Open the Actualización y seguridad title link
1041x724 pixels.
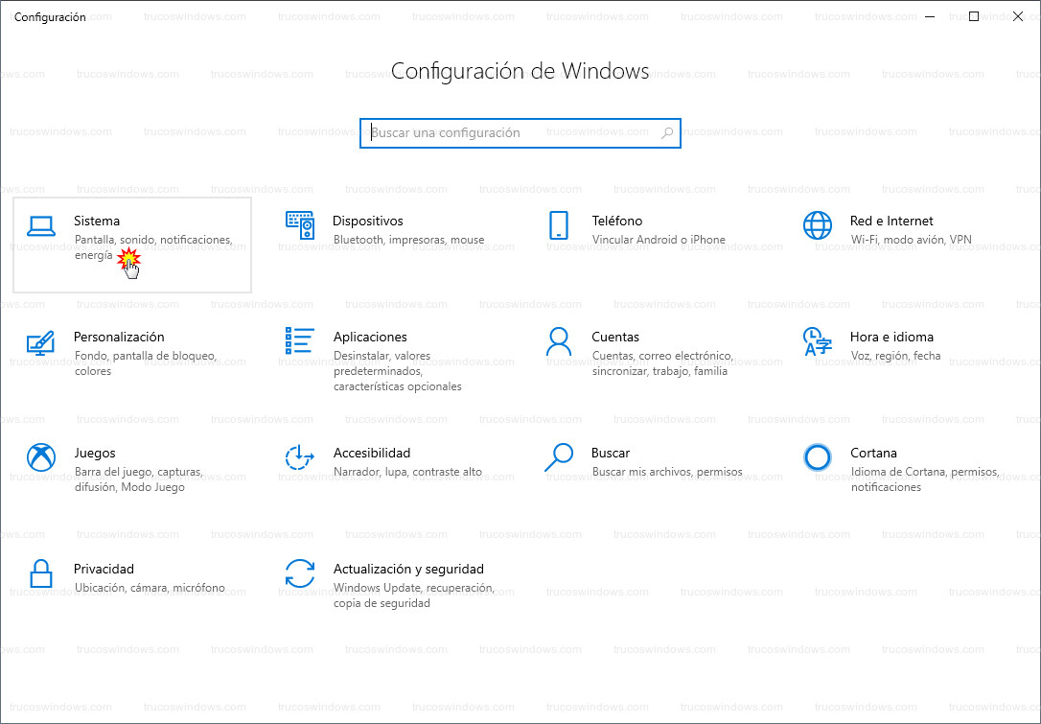408,569
